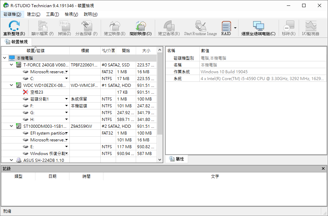This screenshot has width=328, height=216.
Task: Open the 檢視(V) menu
Action: (71, 14)
